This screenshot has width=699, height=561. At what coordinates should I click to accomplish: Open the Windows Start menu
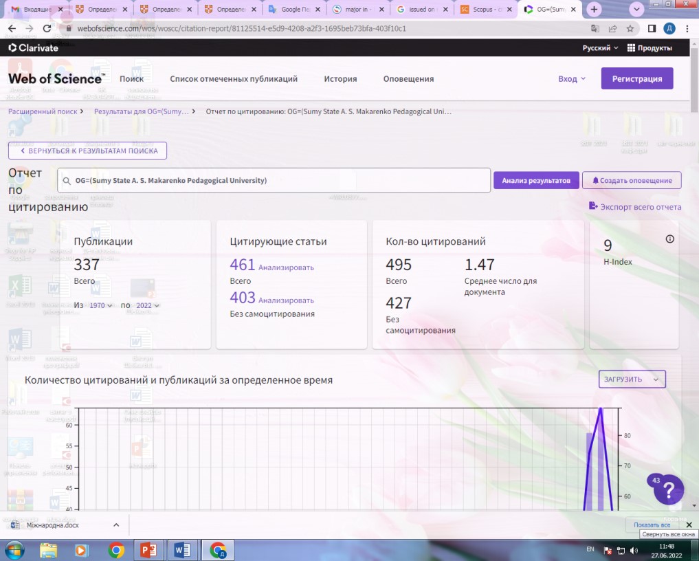coord(13,550)
